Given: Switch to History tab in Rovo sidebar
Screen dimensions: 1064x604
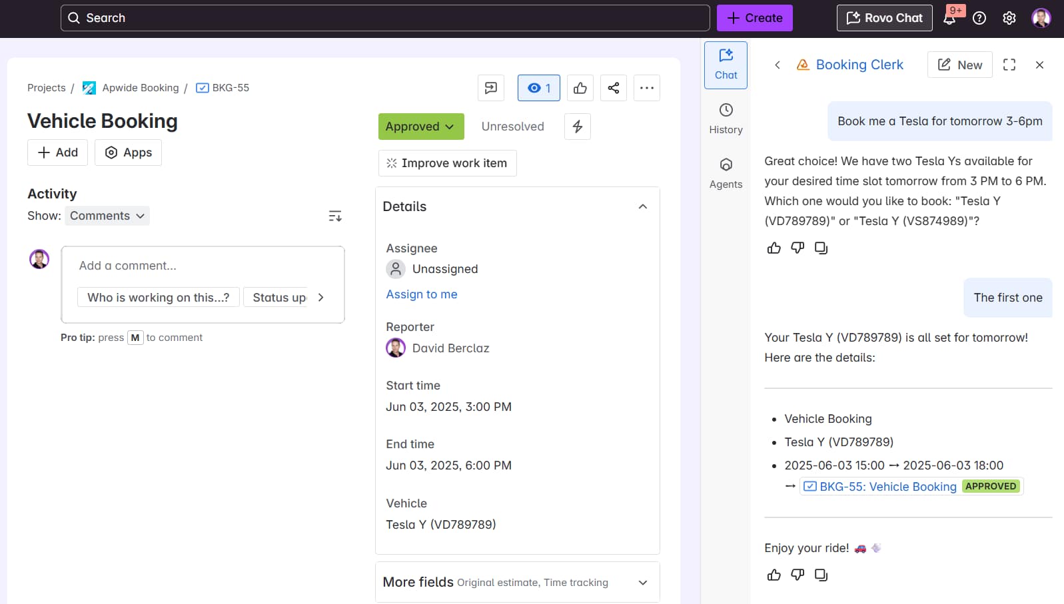Looking at the screenshot, I should click(x=726, y=119).
